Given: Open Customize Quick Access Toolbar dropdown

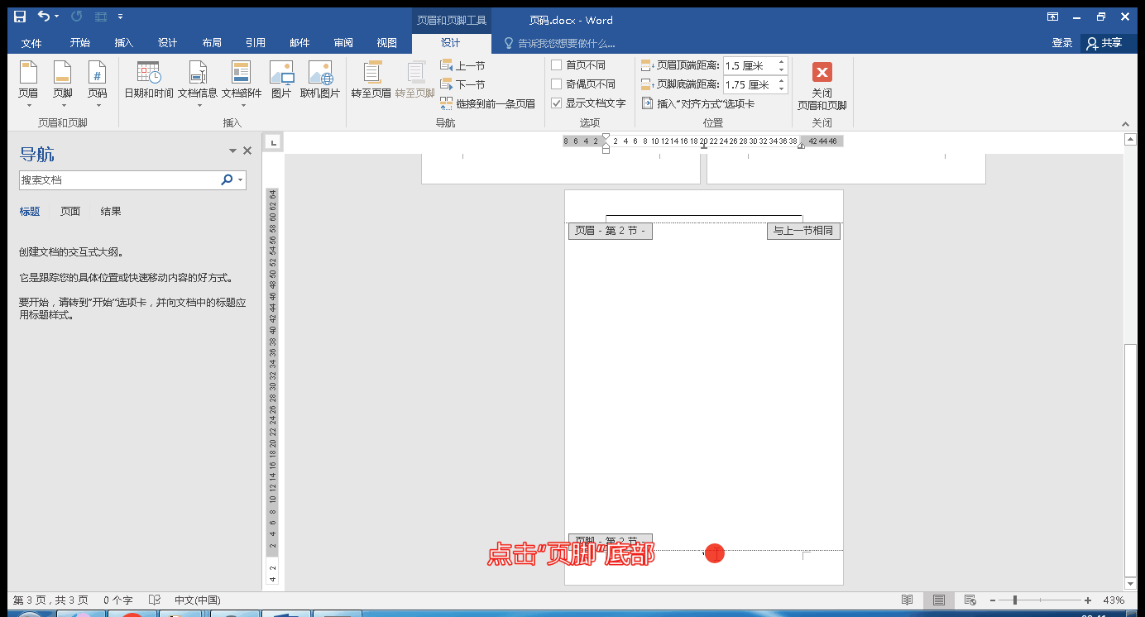Looking at the screenshot, I should pos(121,17).
